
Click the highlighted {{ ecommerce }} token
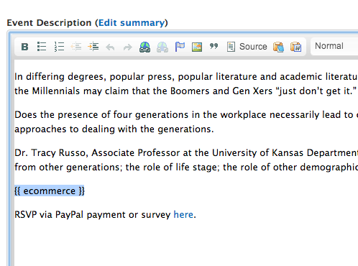click(x=50, y=191)
